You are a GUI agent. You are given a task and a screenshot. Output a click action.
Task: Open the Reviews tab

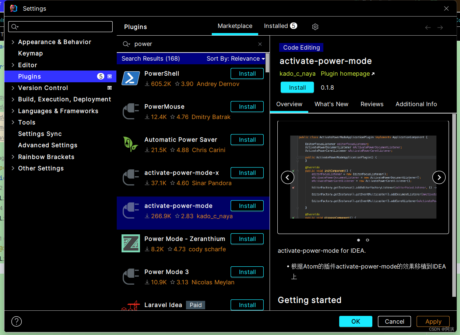click(372, 104)
